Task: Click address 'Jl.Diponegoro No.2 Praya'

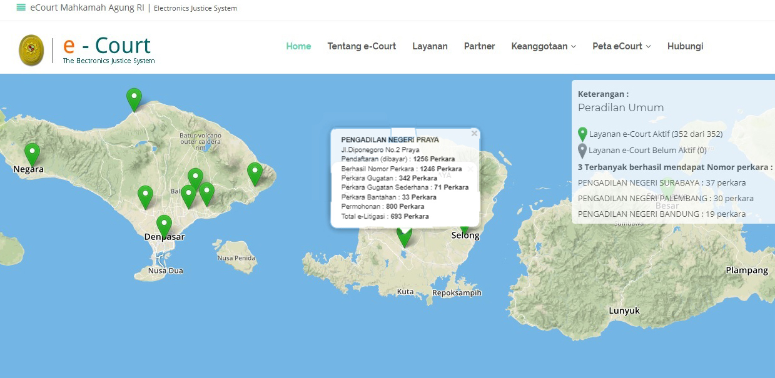Action: click(380, 150)
